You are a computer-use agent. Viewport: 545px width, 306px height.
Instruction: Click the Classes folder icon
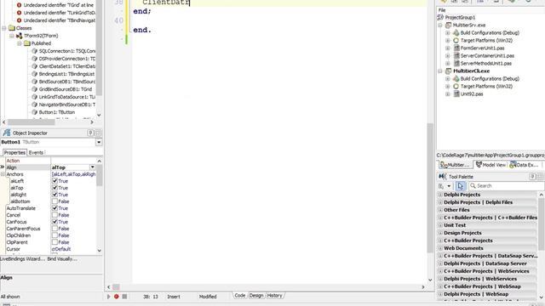[x=11, y=28]
